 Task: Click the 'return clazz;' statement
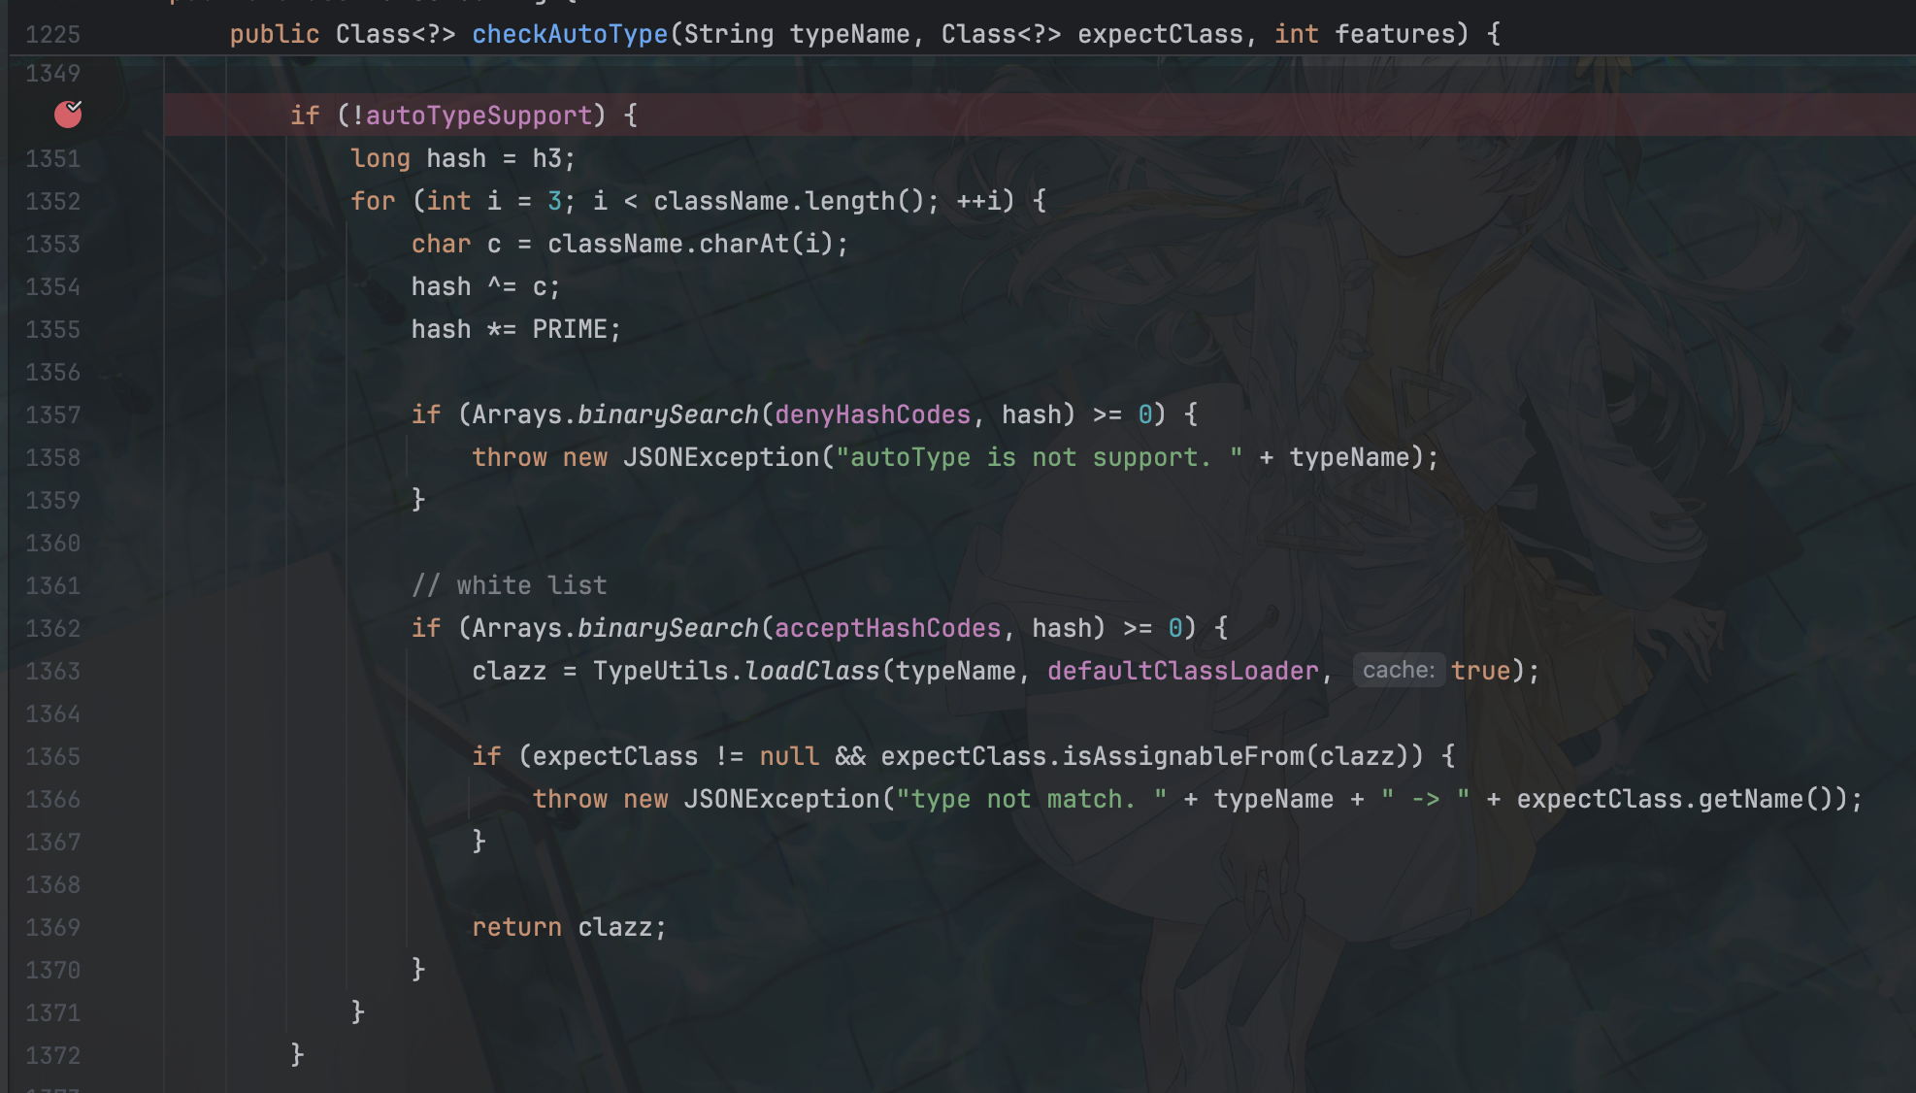(568, 927)
